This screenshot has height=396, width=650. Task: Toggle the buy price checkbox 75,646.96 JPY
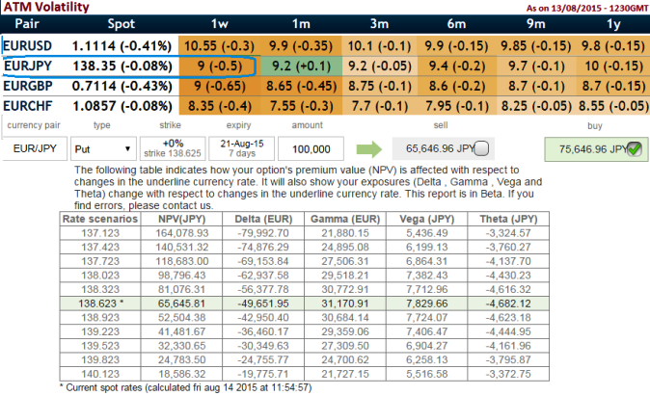(635, 149)
